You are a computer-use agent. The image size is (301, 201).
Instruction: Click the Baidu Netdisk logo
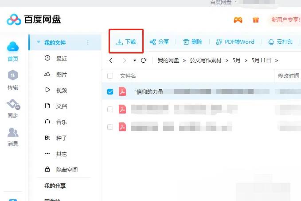pyautogui.click(x=34, y=19)
